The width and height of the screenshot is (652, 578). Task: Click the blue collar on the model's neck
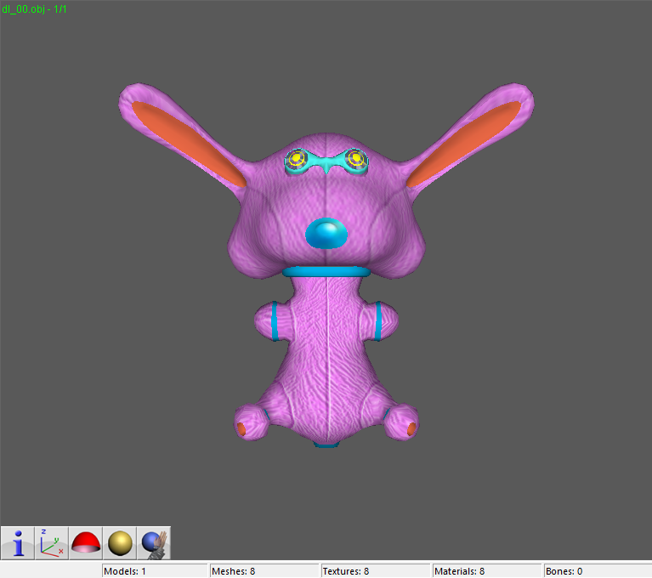point(326,271)
